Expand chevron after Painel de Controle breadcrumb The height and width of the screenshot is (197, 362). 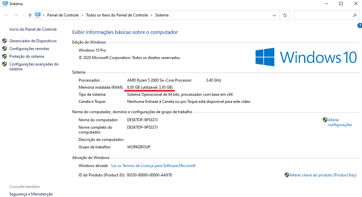click(82, 15)
